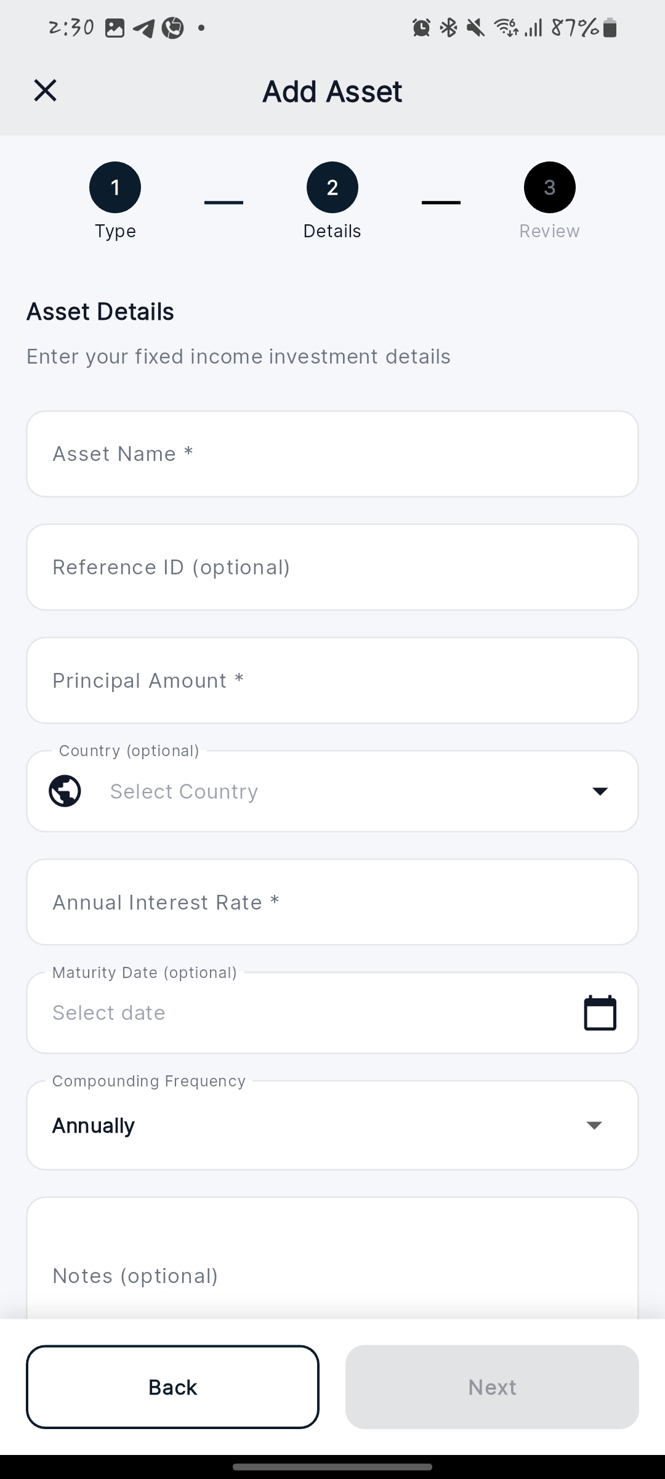Tap the Reference ID optional field
The image size is (665, 1479).
pos(332,567)
